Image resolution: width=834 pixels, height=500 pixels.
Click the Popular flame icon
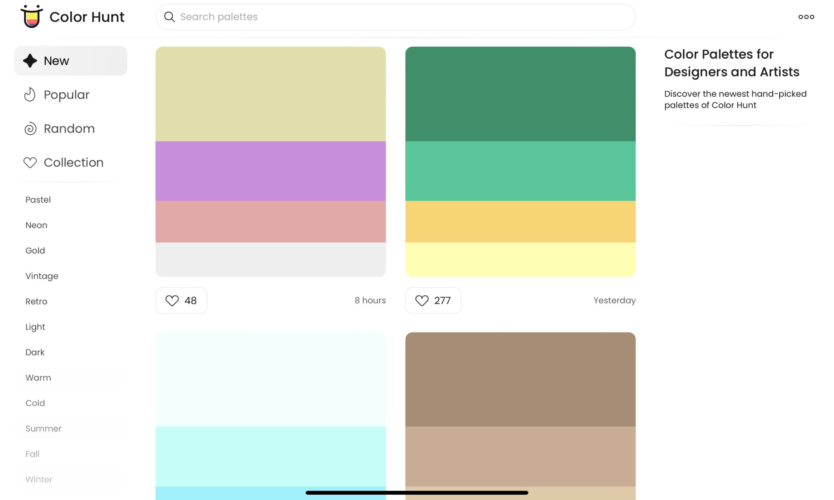click(30, 95)
